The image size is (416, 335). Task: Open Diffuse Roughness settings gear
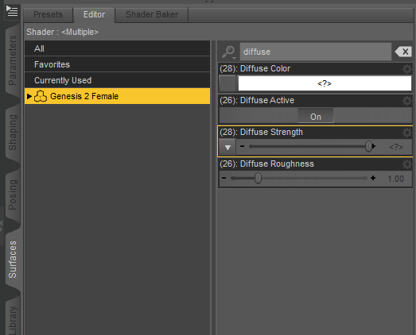[407, 164]
